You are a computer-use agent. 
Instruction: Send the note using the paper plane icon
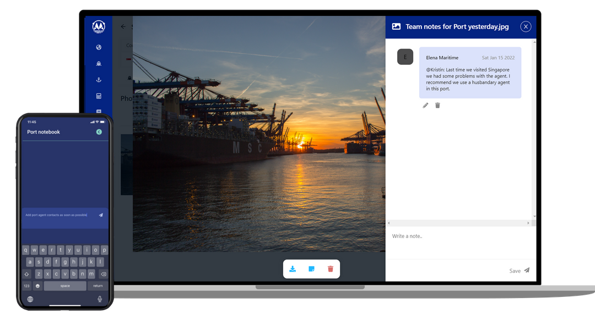[527, 270]
